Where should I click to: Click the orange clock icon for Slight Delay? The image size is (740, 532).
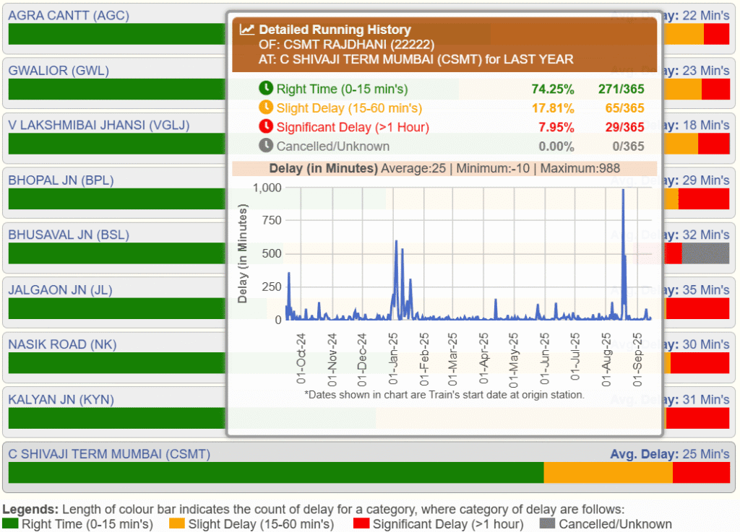[266, 108]
